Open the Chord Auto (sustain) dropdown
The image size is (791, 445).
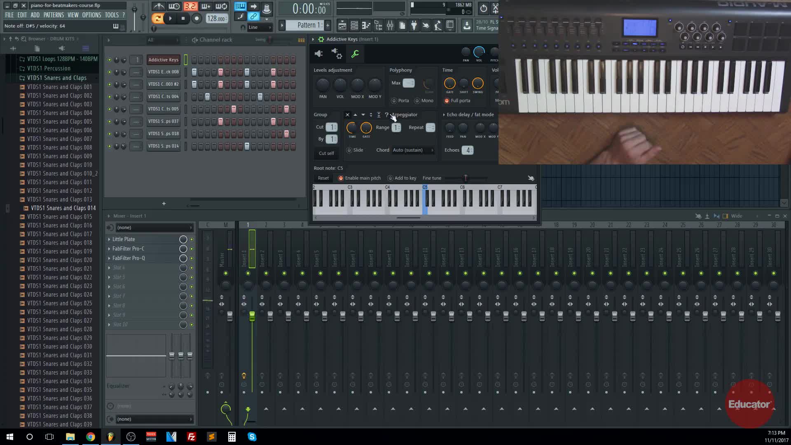[x=413, y=150]
